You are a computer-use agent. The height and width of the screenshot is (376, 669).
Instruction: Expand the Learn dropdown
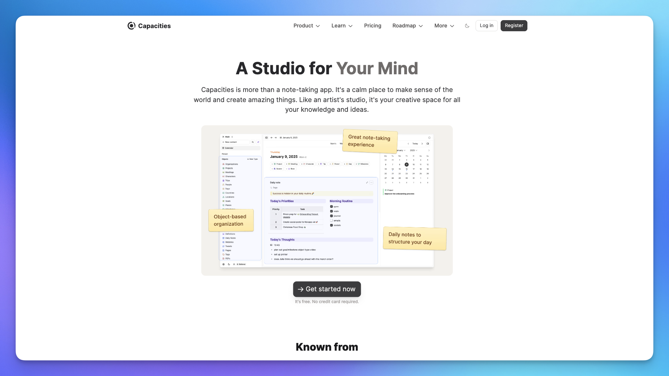[x=342, y=26]
